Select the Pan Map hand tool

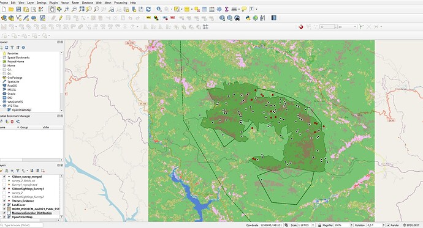pyautogui.click(x=51, y=9)
